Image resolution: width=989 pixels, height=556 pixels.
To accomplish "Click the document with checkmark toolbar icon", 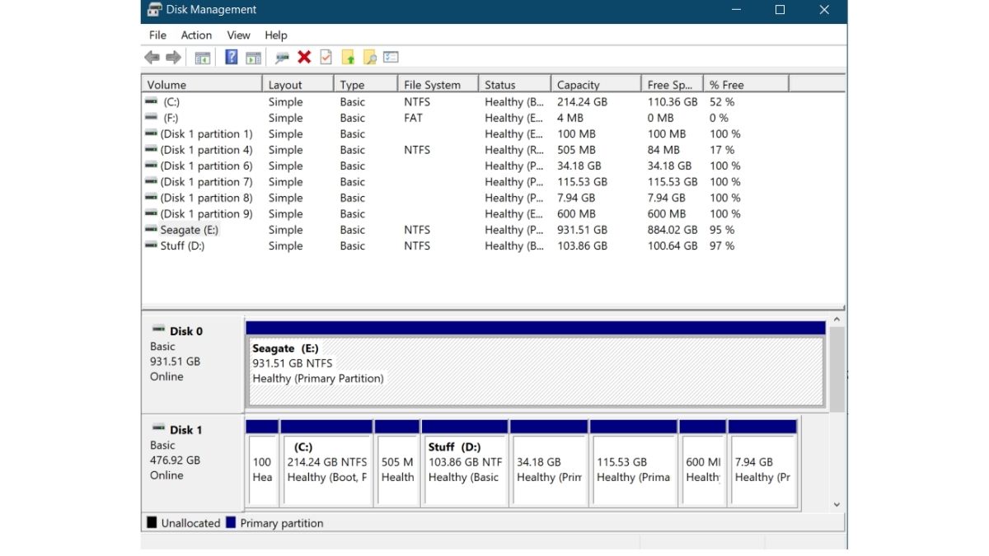I will click(x=326, y=57).
